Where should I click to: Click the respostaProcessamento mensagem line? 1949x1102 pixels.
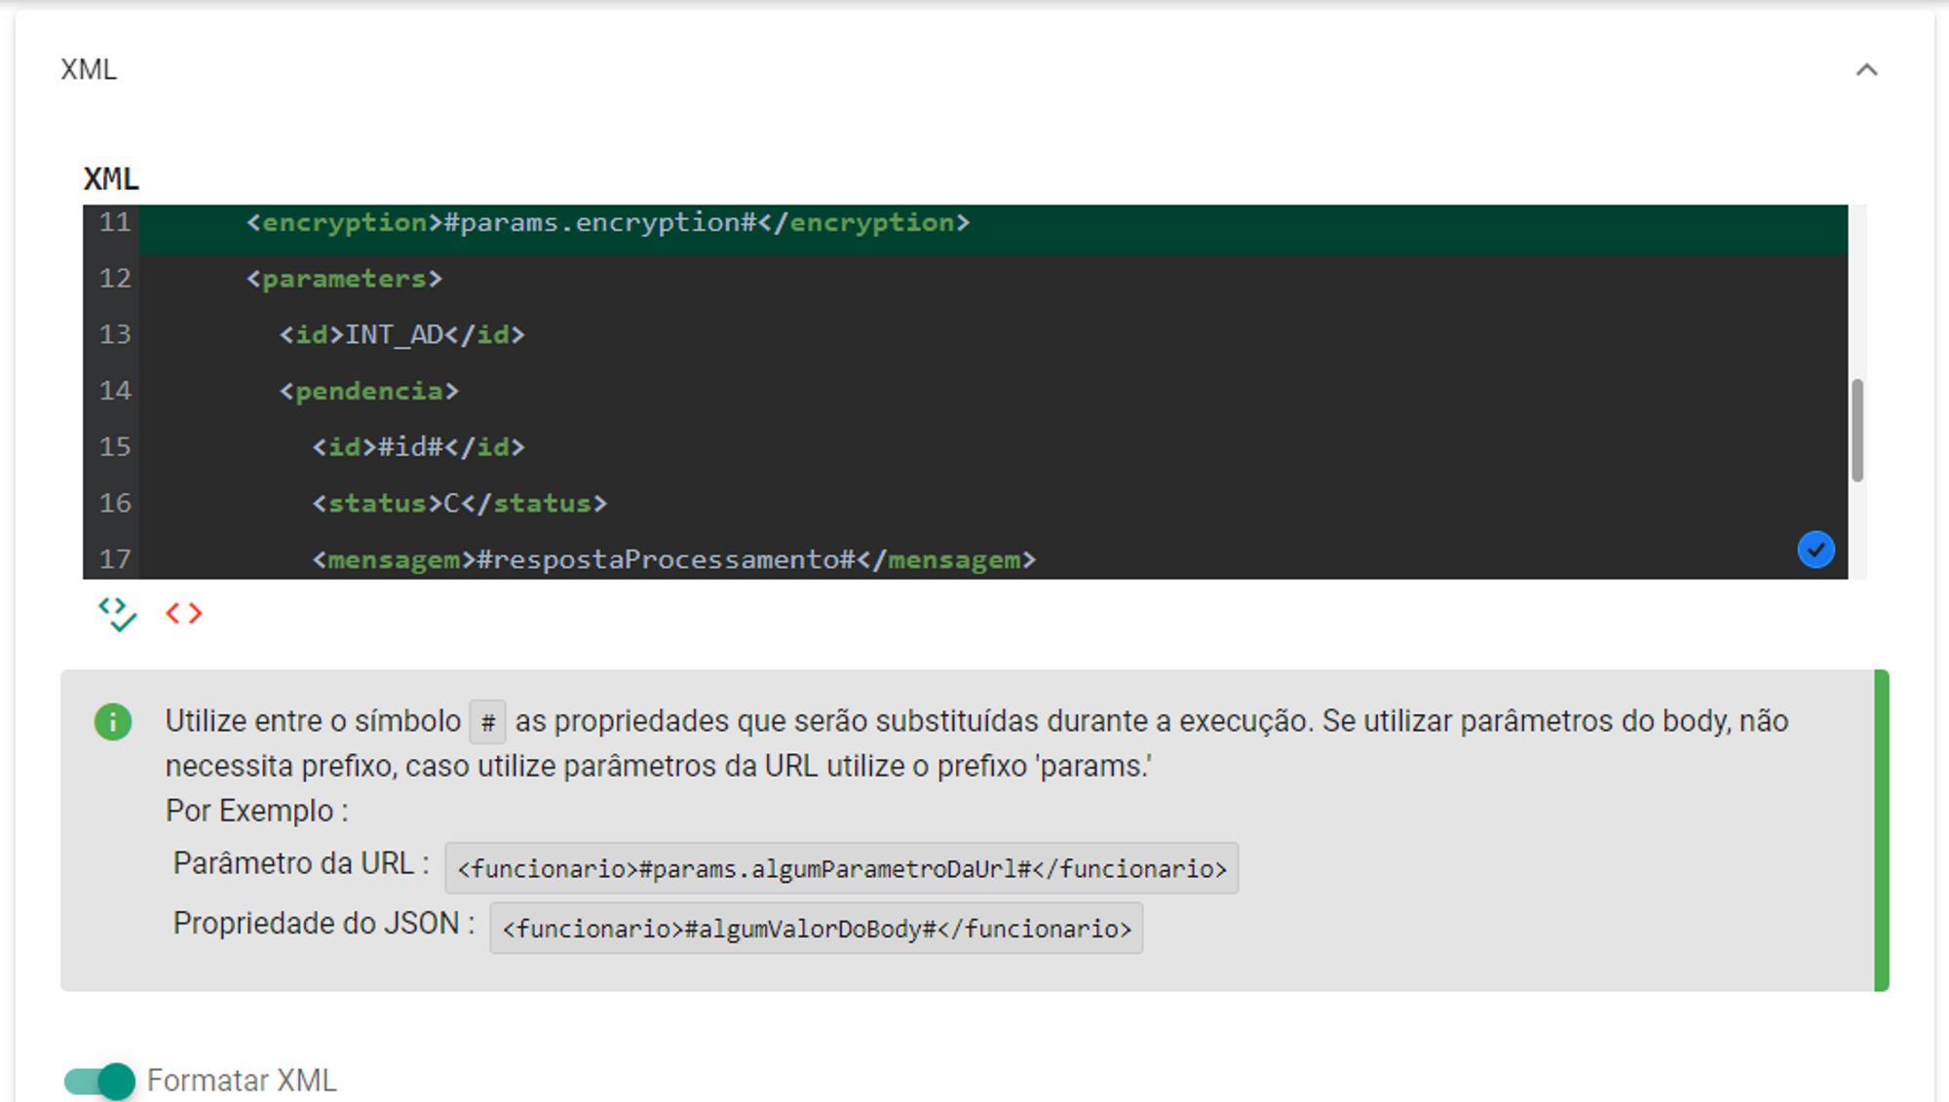(672, 559)
